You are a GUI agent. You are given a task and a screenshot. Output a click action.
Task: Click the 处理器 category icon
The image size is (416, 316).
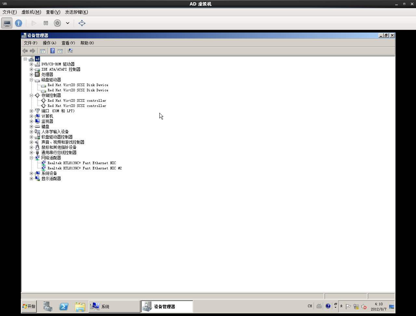(37, 74)
